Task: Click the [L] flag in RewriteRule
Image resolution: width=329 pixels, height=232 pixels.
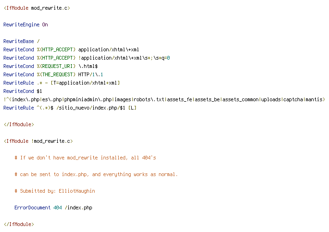Action: pos(133,108)
